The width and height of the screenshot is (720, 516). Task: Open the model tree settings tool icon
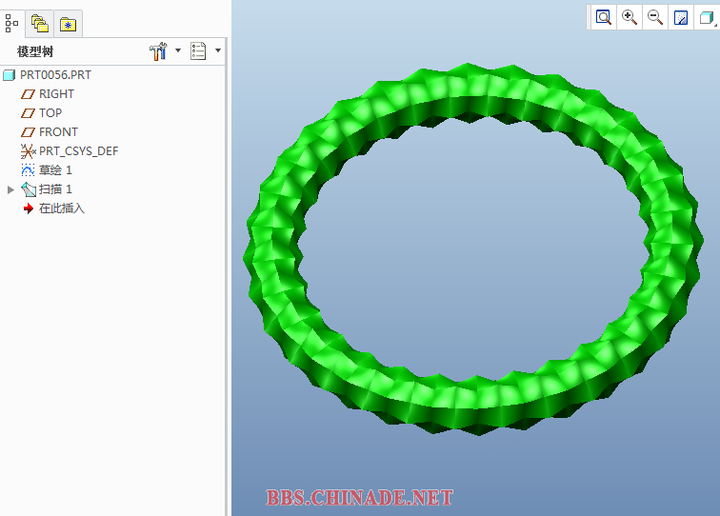pos(158,51)
